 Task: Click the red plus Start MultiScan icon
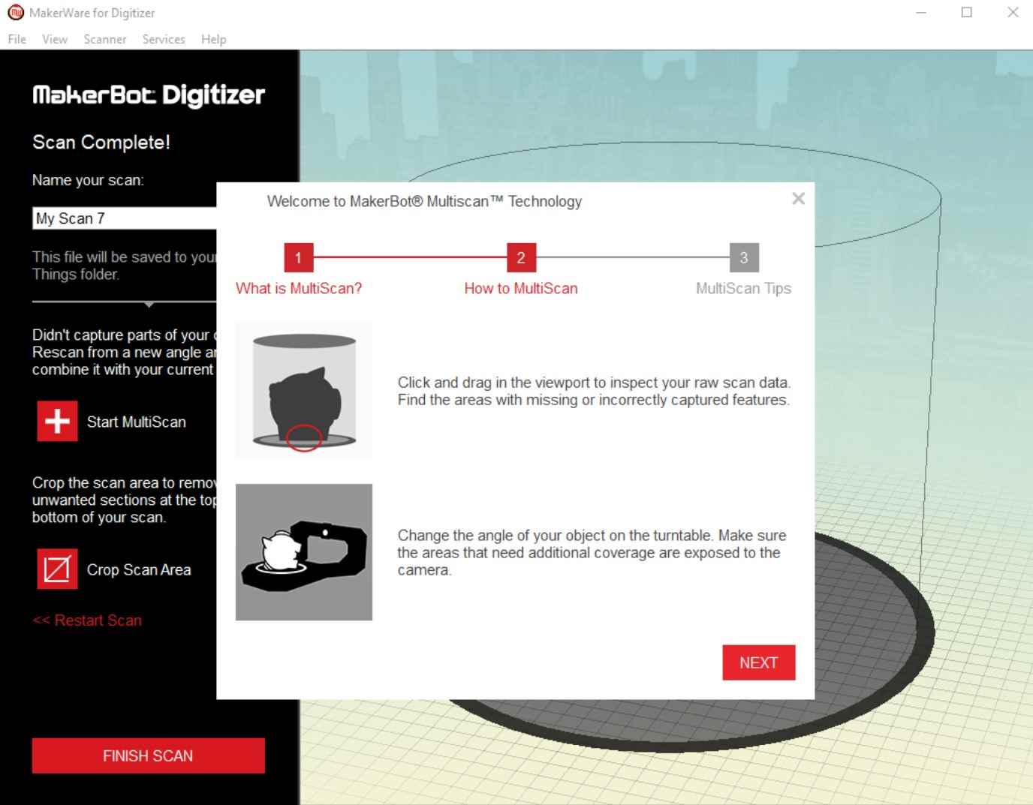click(57, 421)
